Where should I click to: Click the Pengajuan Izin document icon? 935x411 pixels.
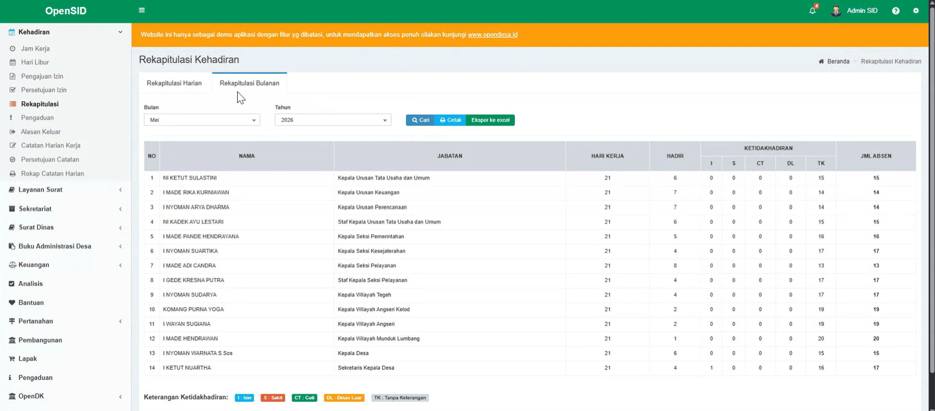coord(12,76)
